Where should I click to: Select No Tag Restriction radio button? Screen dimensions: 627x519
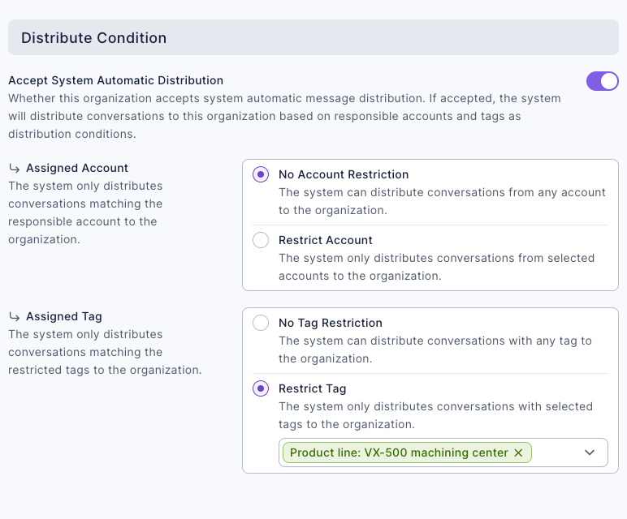pyautogui.click(x=261, y=323)
